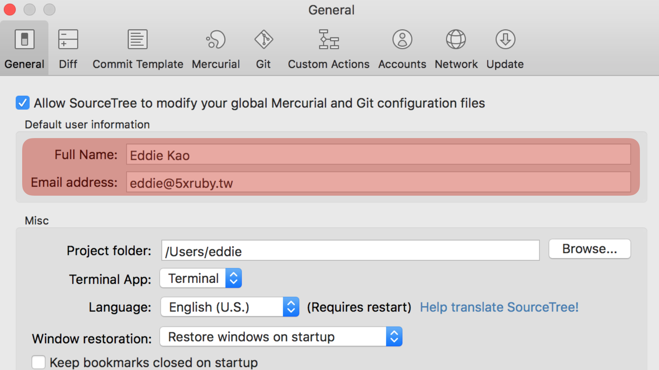Open Commit Template preferences icon
Image resolution: width=659 pixels, height=370 pixels.
pyautogui.click(x=137, y=40)
